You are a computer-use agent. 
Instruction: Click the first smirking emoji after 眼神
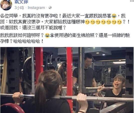pyautogui.click(x=87, y=22)
